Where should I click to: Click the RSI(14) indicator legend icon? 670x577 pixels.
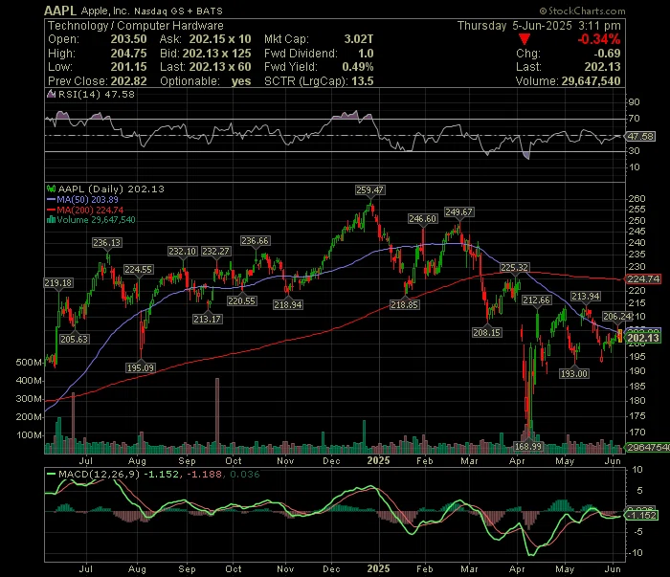tap(51, 94)
